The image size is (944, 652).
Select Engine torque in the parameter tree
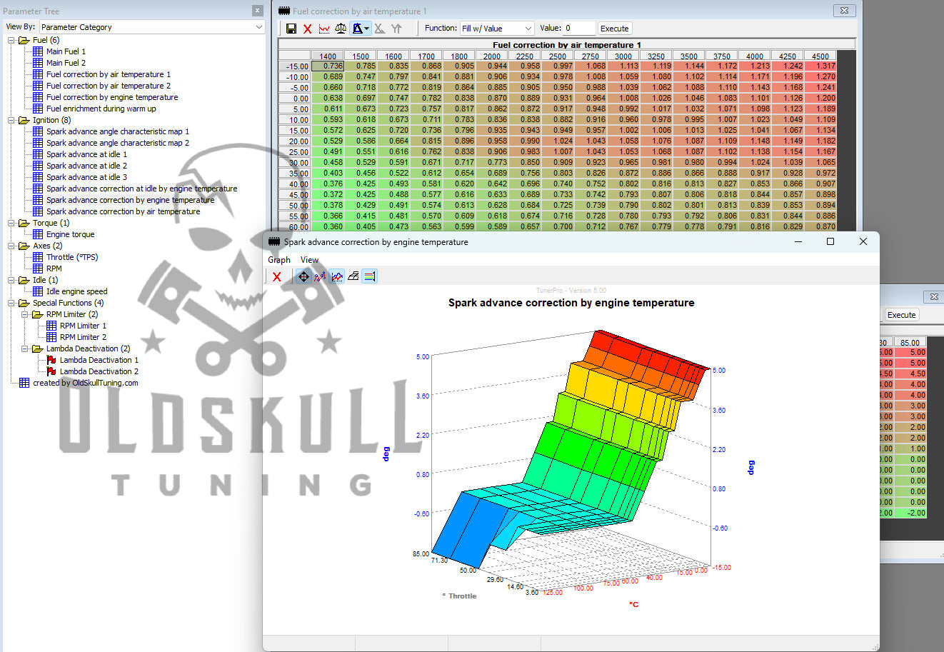70,234
